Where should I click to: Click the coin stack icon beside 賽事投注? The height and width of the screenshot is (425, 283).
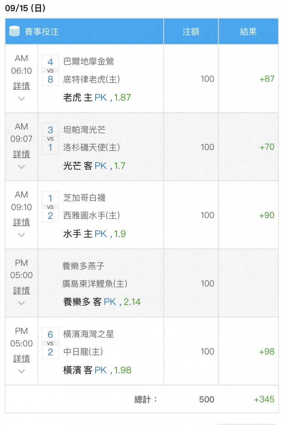coord(14,31)
